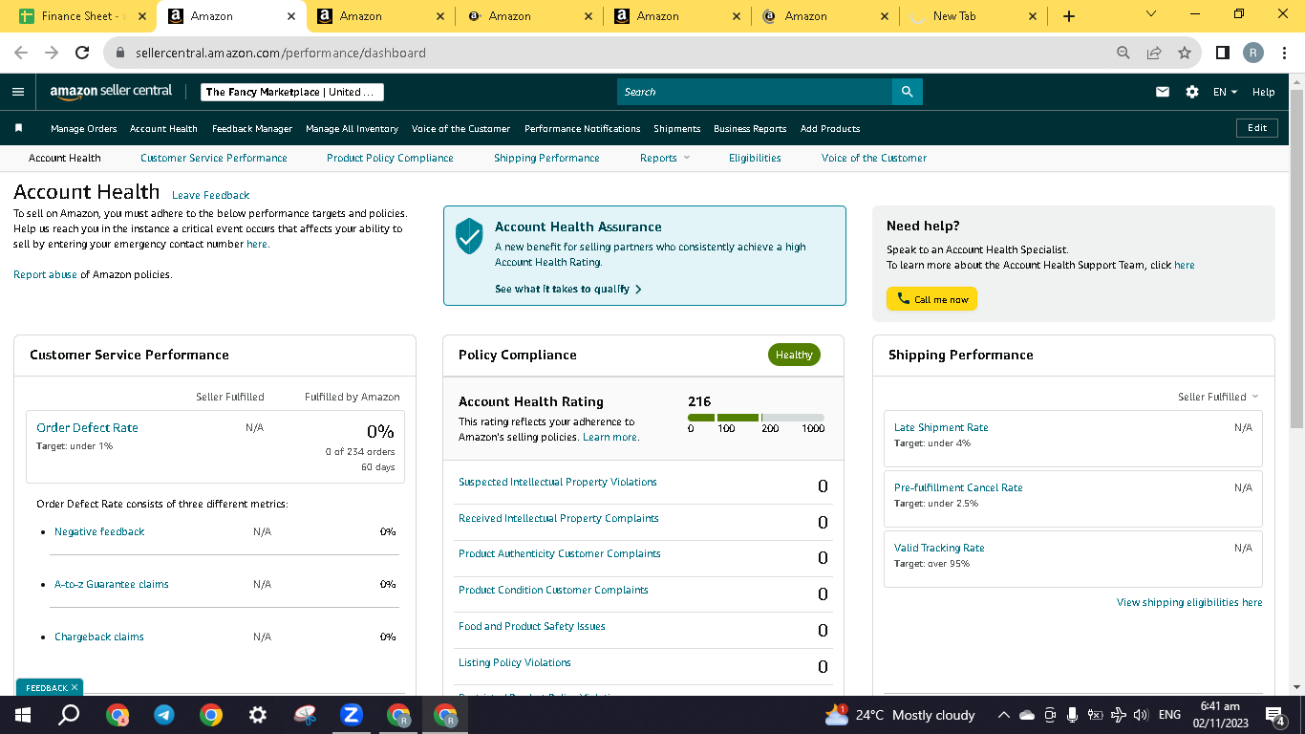Open the browser side panel
The height and width of the screenshot is (734, 1305).
coord(1223,53)
